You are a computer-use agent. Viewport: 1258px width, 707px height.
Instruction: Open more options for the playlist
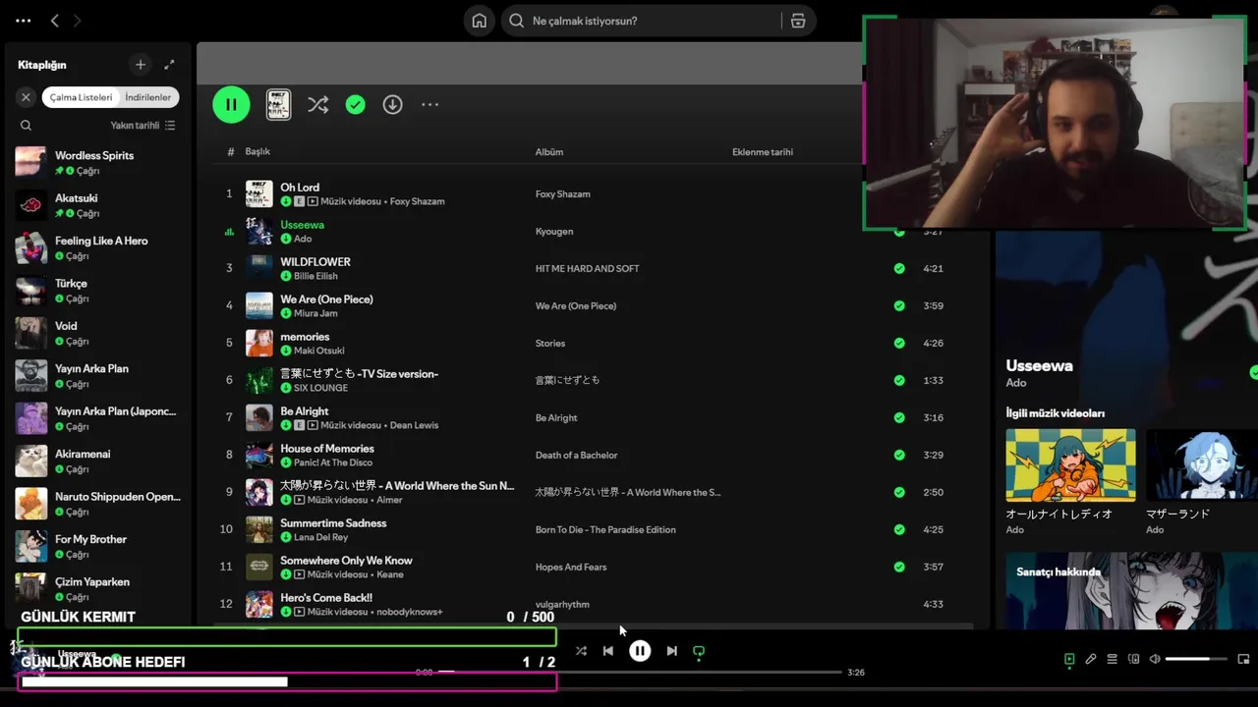click(430, 104)
